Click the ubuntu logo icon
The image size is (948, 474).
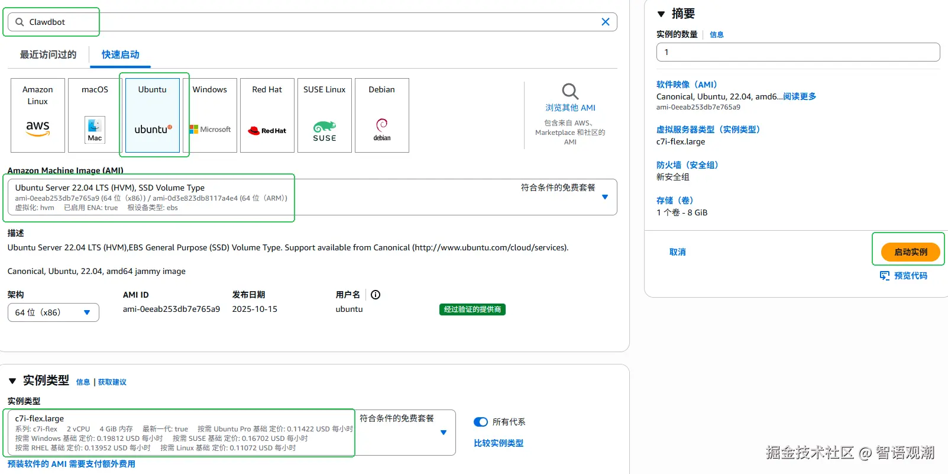click(153, 129)
